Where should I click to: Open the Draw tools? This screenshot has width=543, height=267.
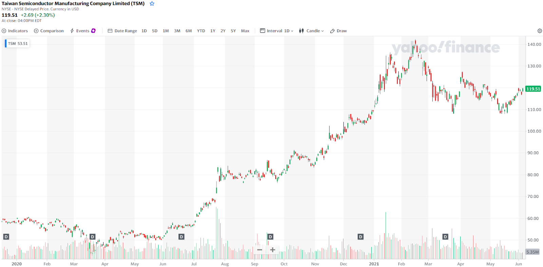(x=339, y=31)
